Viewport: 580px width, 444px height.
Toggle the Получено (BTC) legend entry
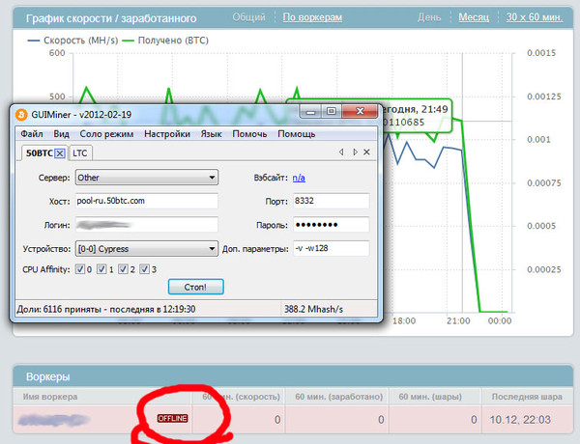point(165,41)
